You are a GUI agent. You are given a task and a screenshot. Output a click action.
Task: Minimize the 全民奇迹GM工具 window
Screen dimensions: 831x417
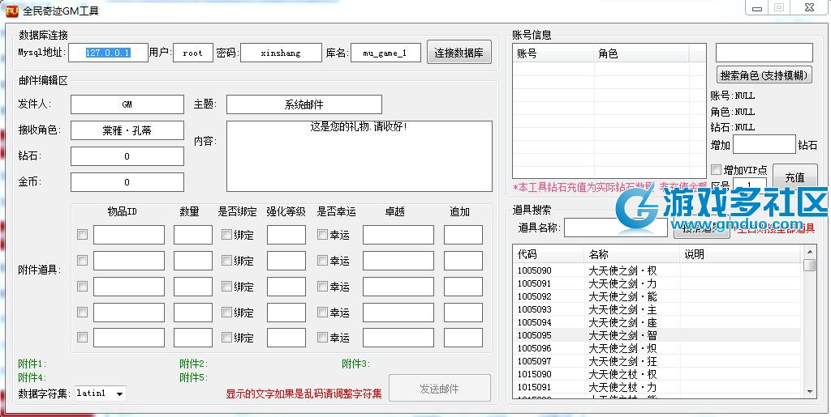(x=757, y=8)
